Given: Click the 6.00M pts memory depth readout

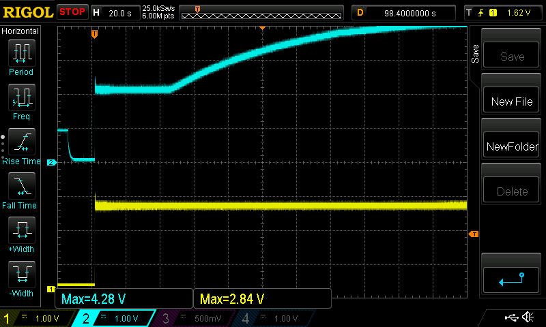Looking at the screenshot, I should tap(158, 16).
